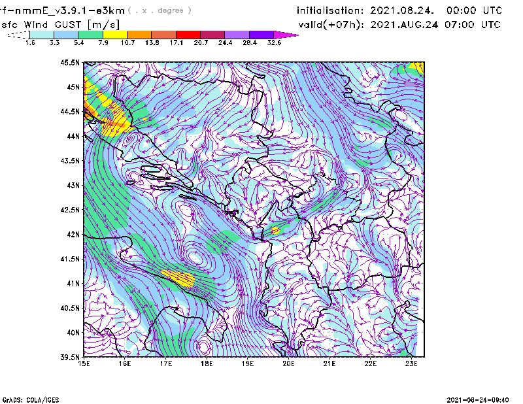The image size is (523, 404).
Task: Click the 32.6 legend value
Action: click(274, 42)
